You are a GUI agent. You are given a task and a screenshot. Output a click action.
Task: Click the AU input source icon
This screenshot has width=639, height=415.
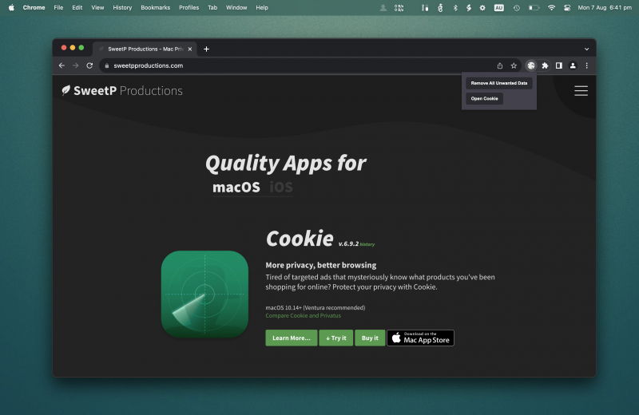pos(498,7)
